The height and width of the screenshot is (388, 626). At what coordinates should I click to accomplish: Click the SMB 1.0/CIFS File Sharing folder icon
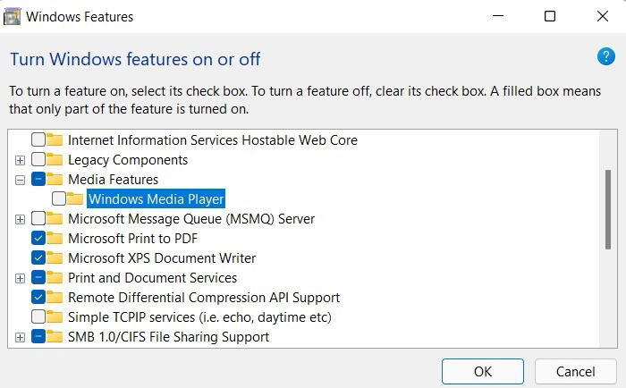click(55, 336)
